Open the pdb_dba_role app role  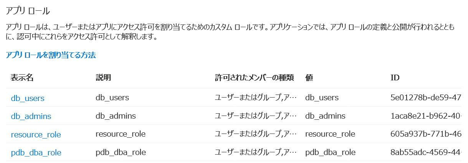click(x=36, y=153)
